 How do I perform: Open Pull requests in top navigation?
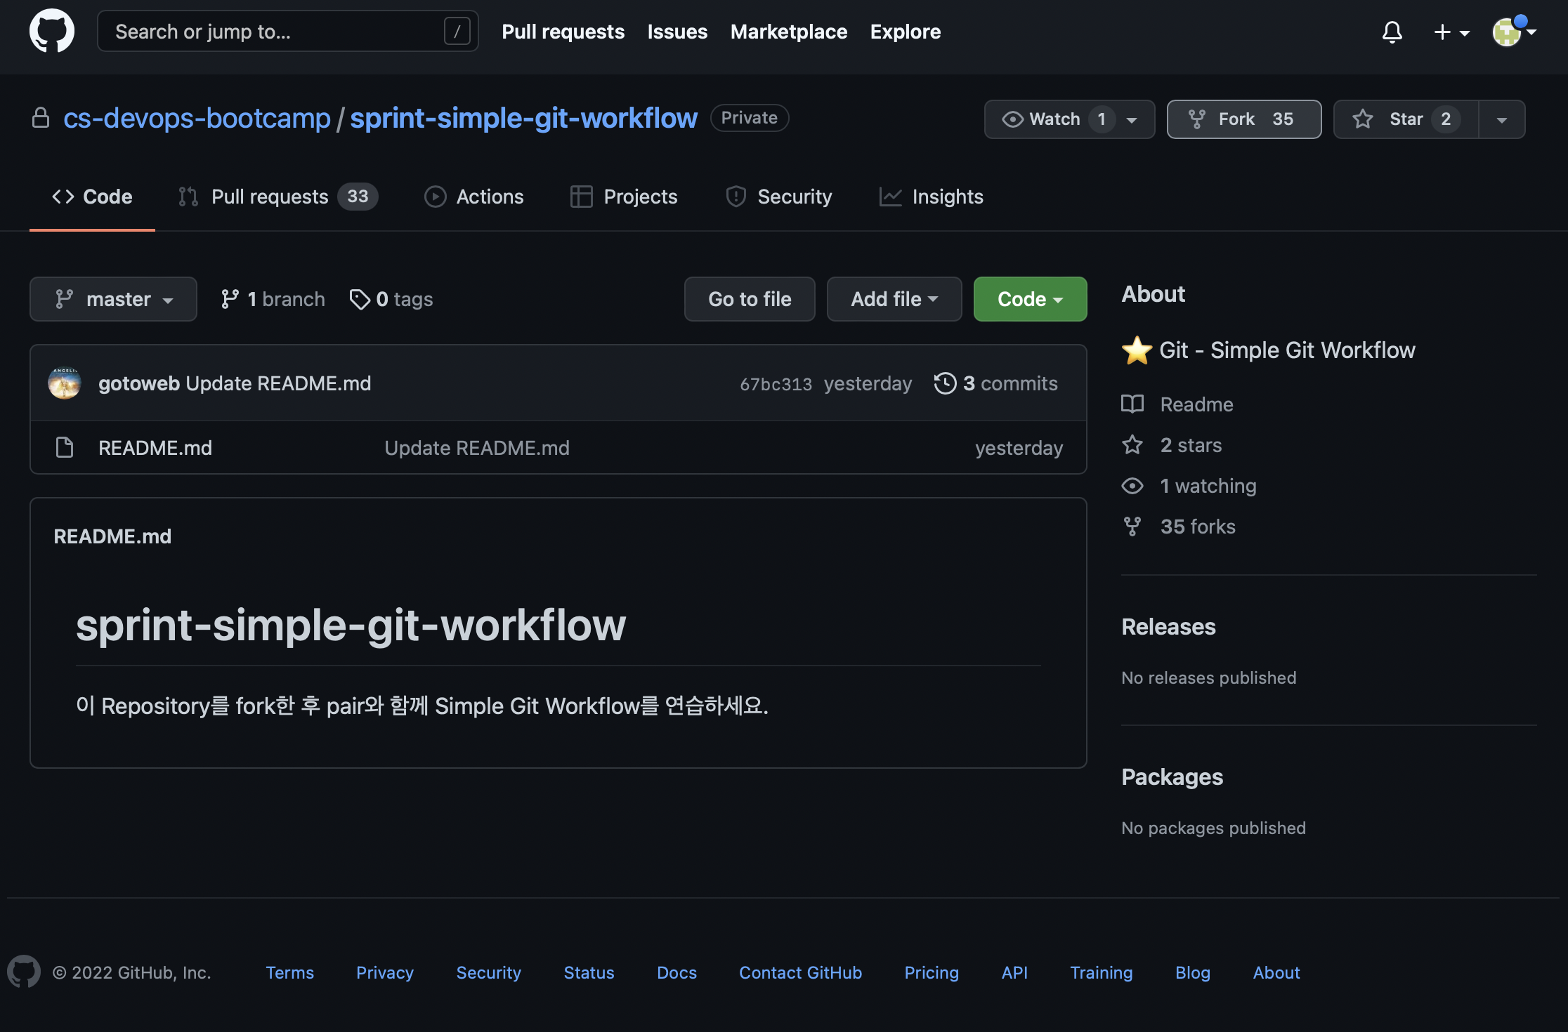[x=563, y=32]
